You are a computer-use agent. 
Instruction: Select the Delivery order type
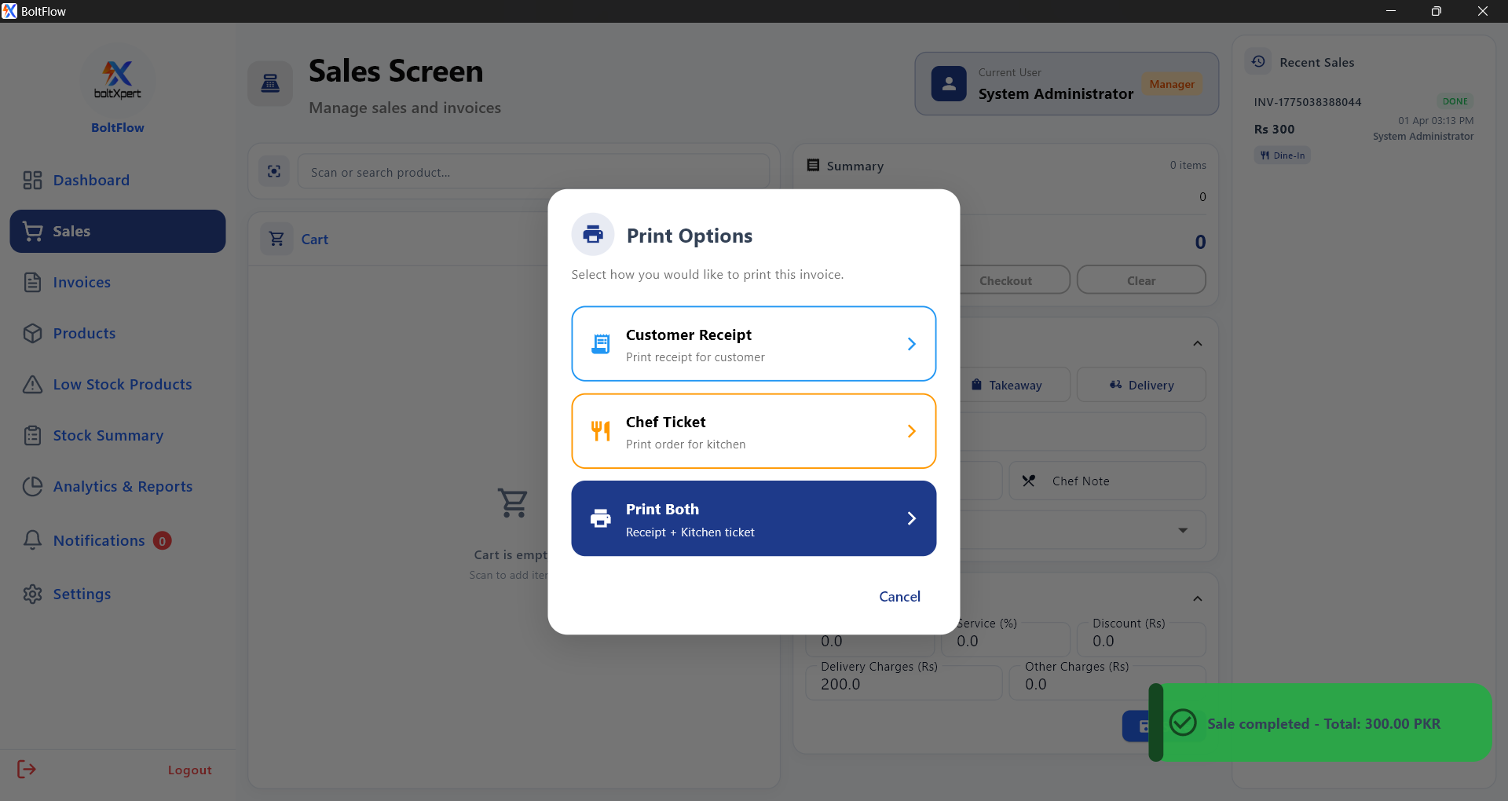point(1141,385)
